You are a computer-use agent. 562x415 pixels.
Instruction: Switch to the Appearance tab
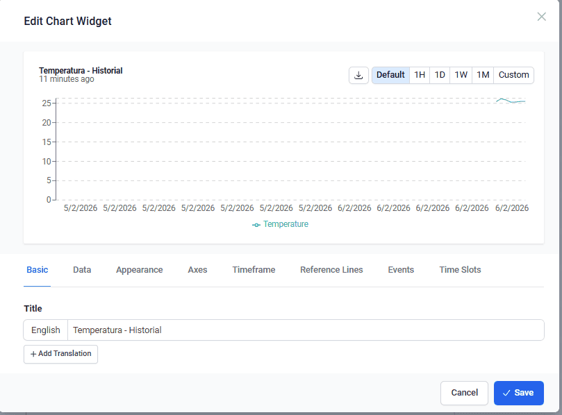139,270
